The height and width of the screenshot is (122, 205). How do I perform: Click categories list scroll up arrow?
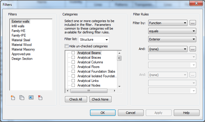pyautogui.click(x=119, y=53)
